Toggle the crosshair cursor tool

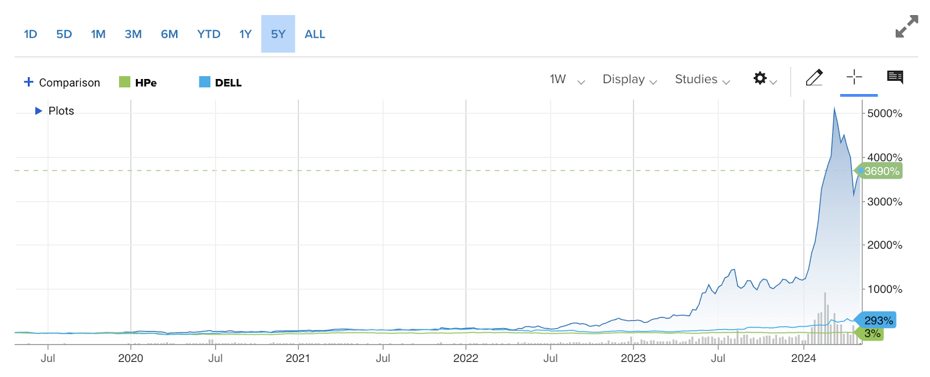tap(854, 77)
